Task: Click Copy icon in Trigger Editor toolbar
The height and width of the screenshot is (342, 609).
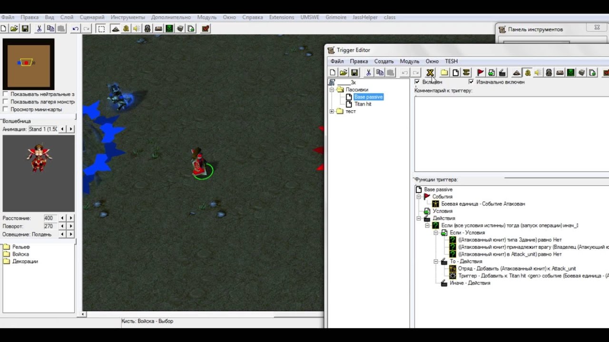Action: click(x=379, y=73)
